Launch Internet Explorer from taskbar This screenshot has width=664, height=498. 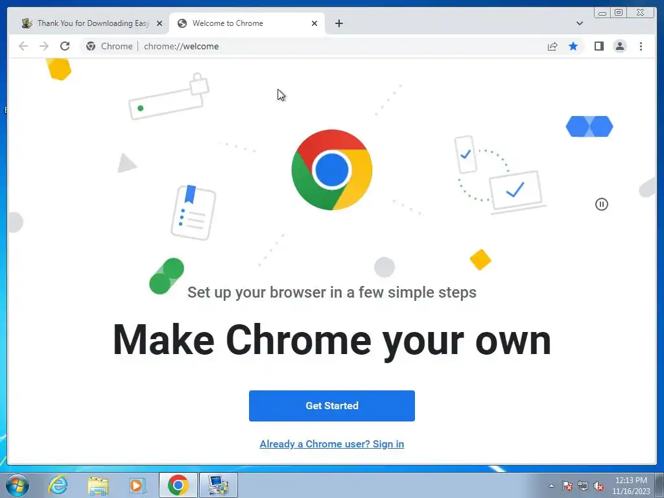coord(58,485)
